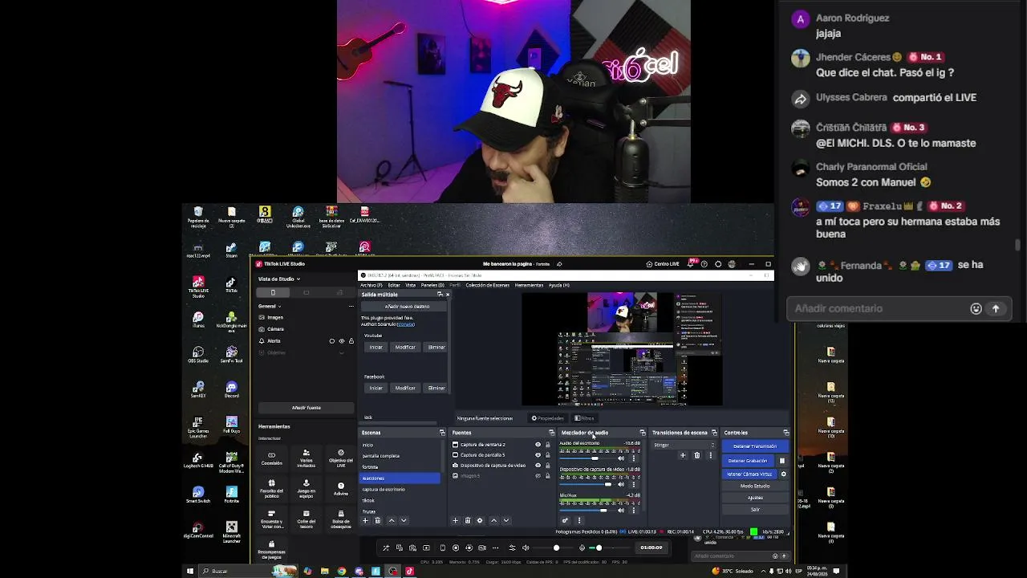This screenshot has width=1027, height=578.
Task: Toggle lock on Alerta source in TikTok Studio
Action: pyautogui.click(x=351, y=341)
